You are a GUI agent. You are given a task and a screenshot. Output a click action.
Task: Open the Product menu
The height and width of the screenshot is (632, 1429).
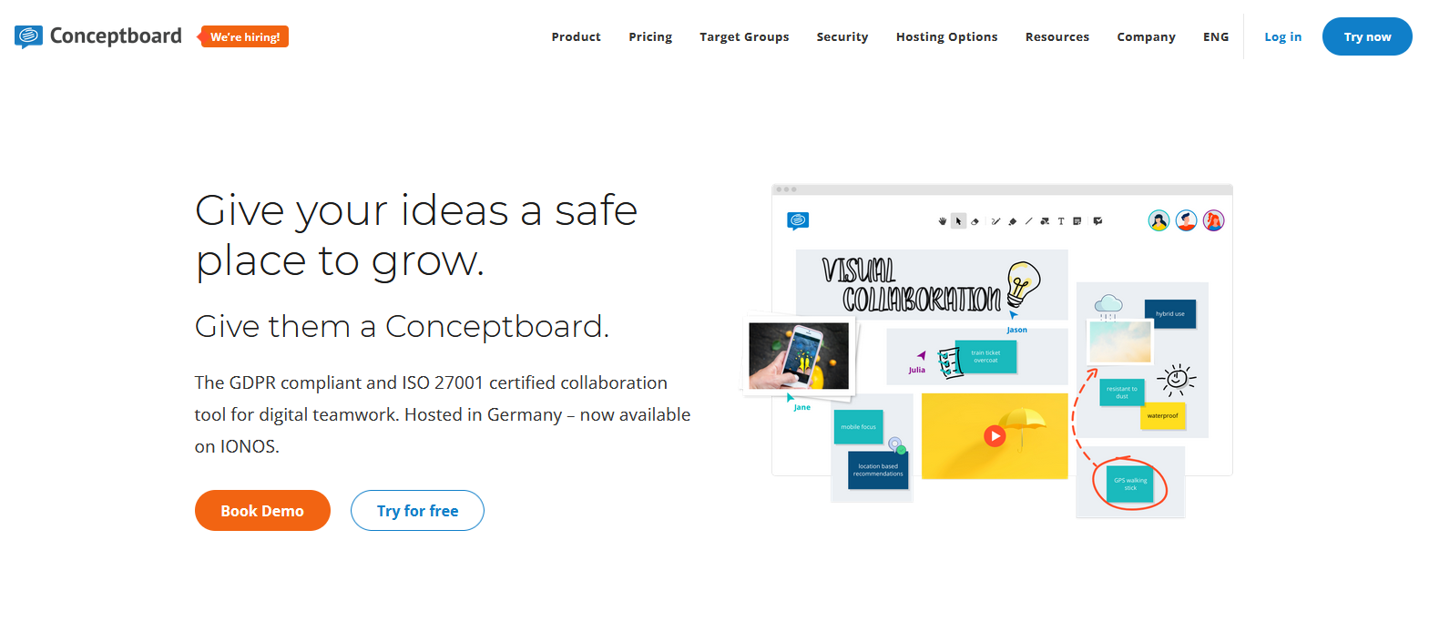[576, 36]
